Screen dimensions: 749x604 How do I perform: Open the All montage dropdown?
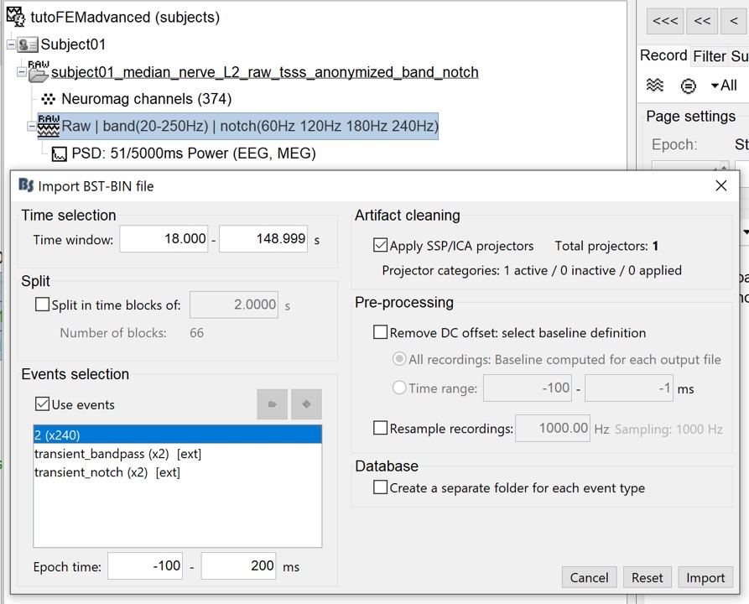pyautogui.click(x=723, y=85)
